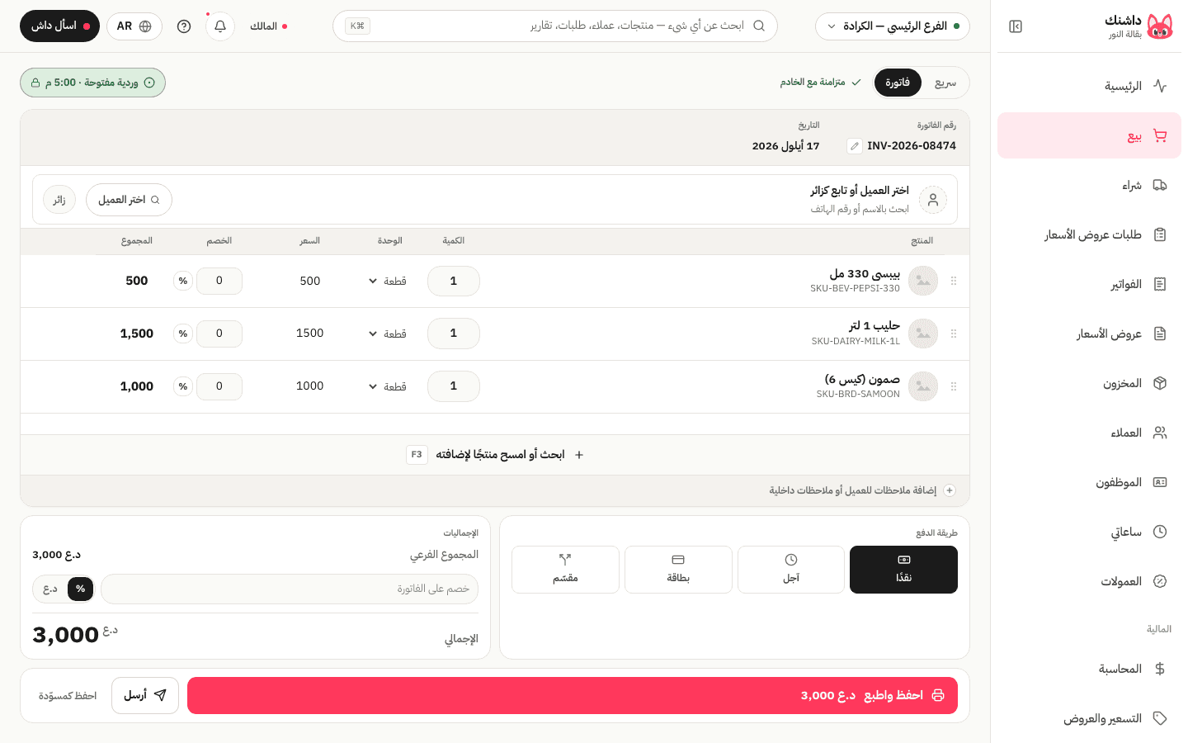Image resolution: width=1188 pixels, height=743 pixels.
Task: Open شراء purchases in sidebar
Action: [x=1089, y=185]
